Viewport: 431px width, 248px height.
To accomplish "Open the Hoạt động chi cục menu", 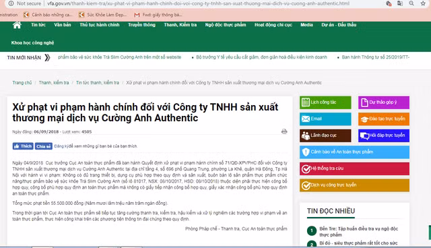I will [x=273, y=25].
